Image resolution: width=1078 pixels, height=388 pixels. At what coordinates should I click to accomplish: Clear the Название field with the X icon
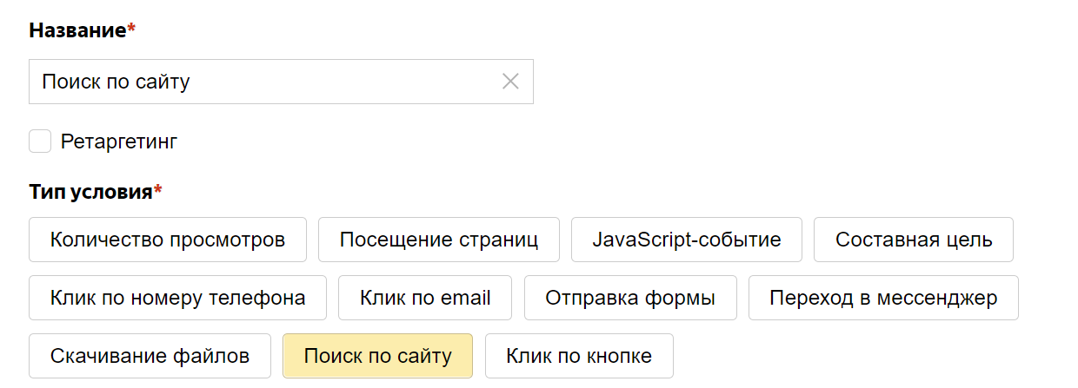tap(510, 82)
